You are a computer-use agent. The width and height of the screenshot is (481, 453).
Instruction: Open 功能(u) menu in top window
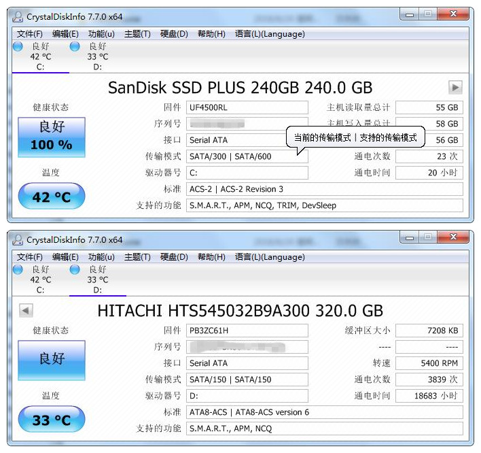coord(101,34)
